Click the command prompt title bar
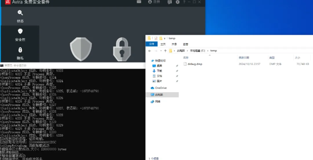 [x=73, y=65]
